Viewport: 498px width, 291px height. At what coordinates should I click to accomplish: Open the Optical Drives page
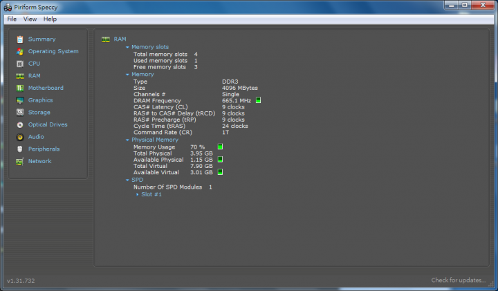(x=48, y=124)
